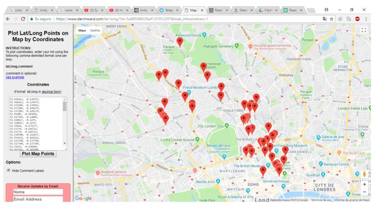Click the Highgate Cemetery marker

pos(236,46)
